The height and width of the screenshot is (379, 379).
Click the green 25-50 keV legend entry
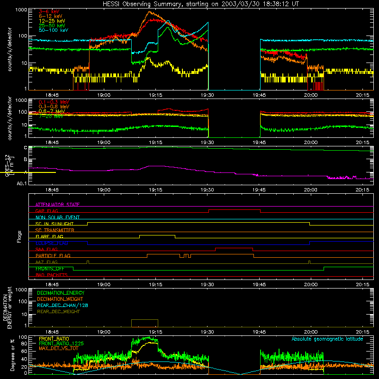tap(52, 26)
